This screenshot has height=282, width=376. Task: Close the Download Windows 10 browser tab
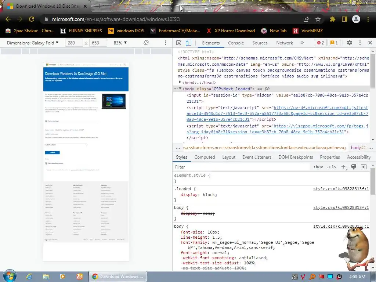pyautogui.click(x=85, y=6)
